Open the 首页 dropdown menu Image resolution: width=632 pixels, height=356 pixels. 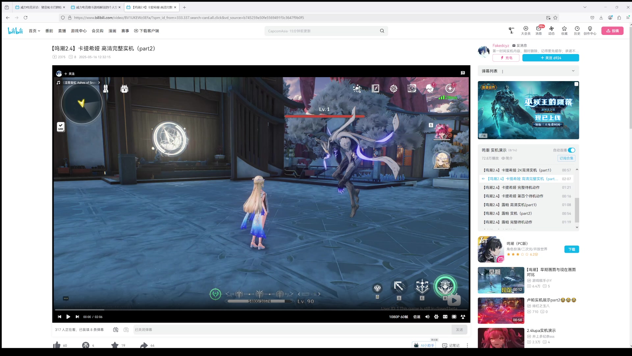(34, 31)
